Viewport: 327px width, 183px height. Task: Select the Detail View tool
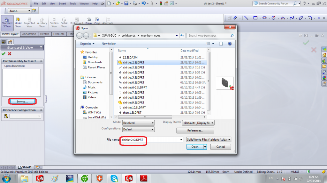point(64,22)
